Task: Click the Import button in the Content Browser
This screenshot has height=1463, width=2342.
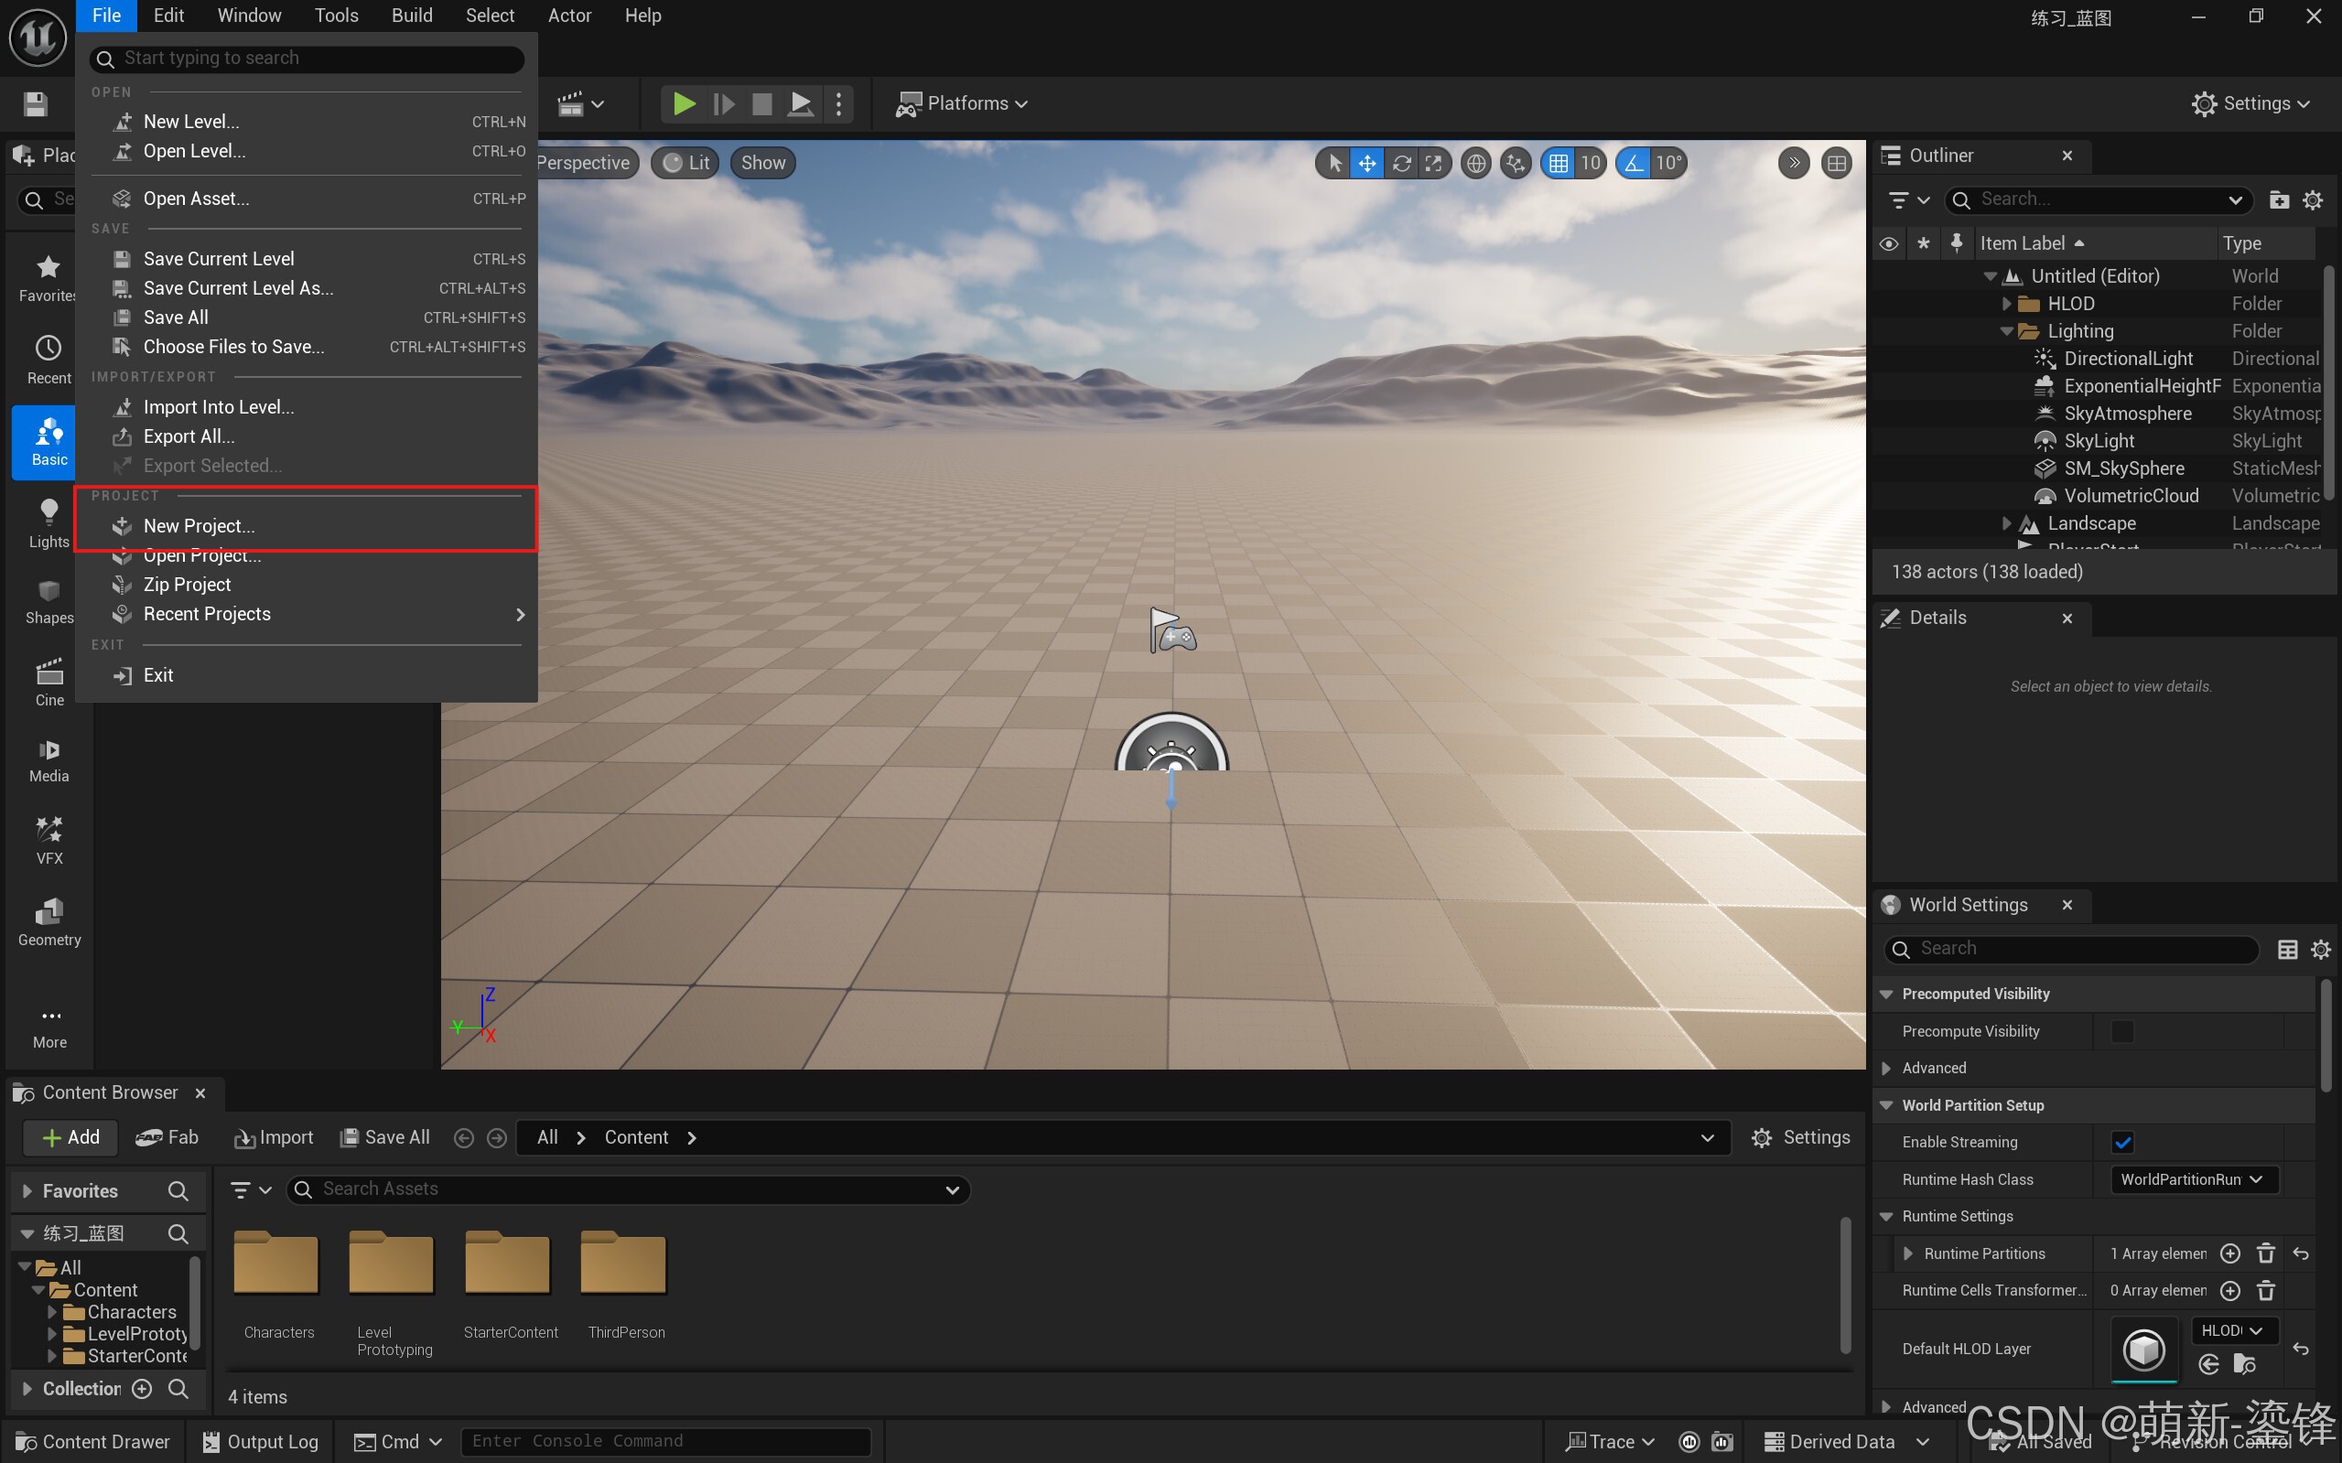Action: pos(274,1138)
